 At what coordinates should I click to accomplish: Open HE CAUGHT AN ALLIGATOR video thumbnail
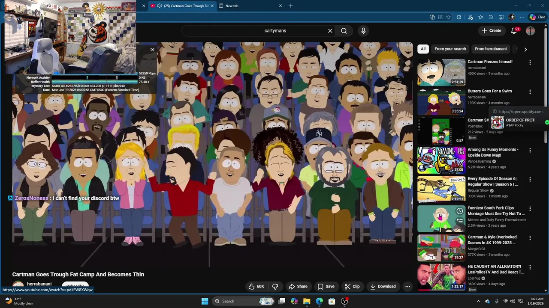(x=441, y=277)
